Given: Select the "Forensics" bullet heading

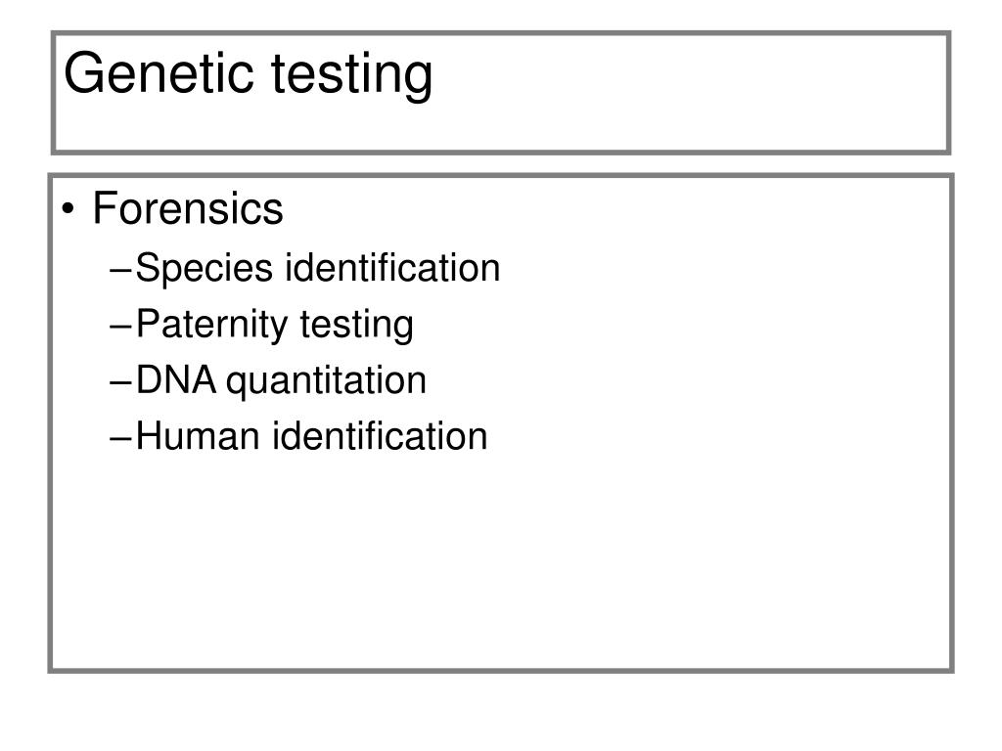Looking at the screenshot, I should [188, 209].
